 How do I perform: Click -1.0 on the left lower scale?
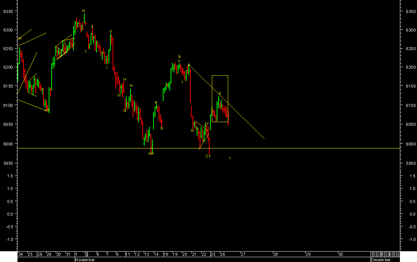click(9, 239)
